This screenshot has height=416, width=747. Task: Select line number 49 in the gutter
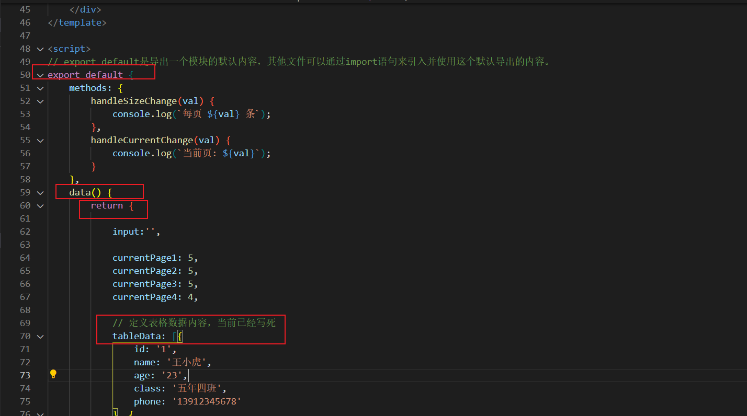(x=25, y=62)
